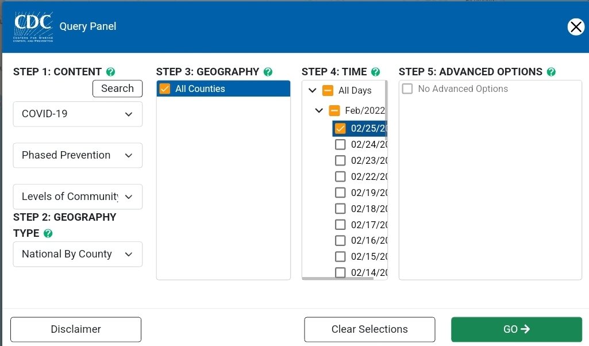Open the Disclaimer
Viewport: 589px width, 346px height.
76,329
